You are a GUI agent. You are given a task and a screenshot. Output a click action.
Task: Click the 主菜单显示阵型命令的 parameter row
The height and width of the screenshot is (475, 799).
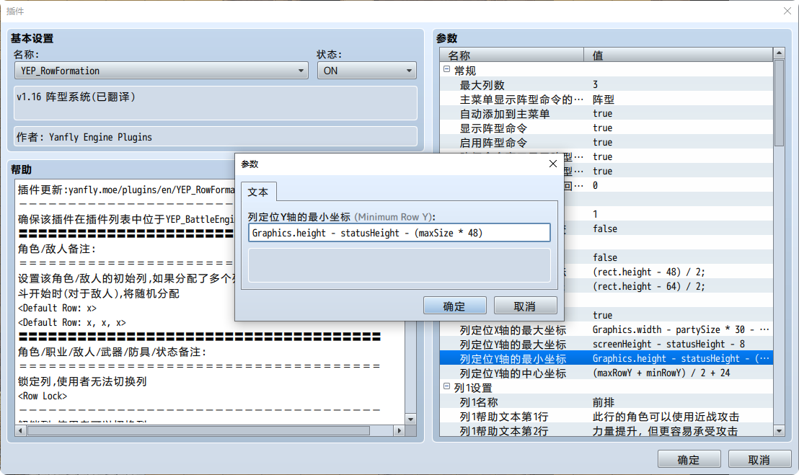(x=606, y=99)
